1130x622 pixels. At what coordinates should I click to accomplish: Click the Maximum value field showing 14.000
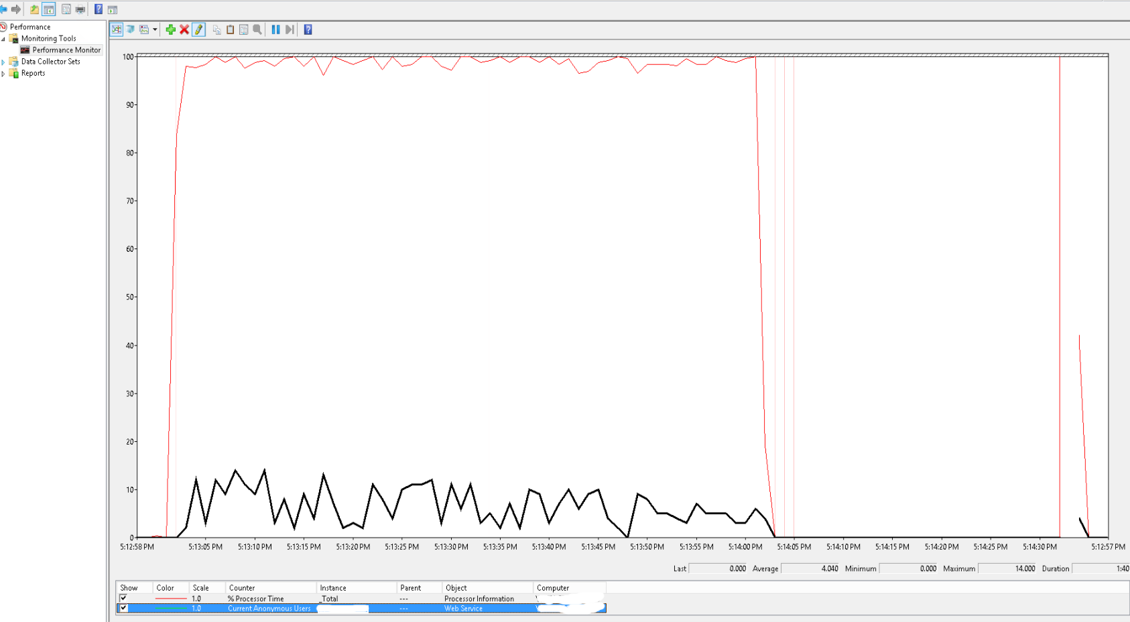coord(1007,568)
